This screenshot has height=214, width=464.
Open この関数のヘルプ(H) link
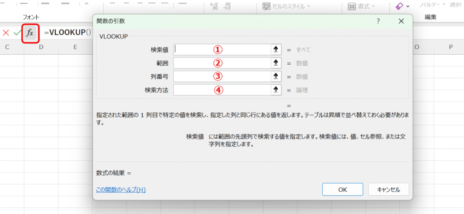(x=121, y=190)
